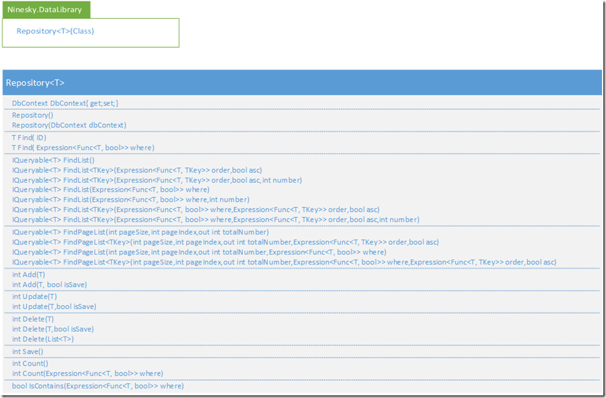Select int Delete(T,bool isSave) method
Image resolution: width=606 pixels, height=398 pixels.
tap(53, 329)
